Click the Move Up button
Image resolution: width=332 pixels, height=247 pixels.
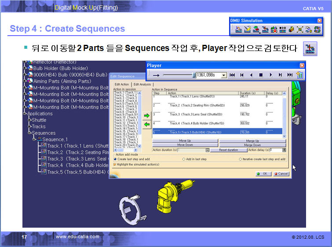point(185,141)
